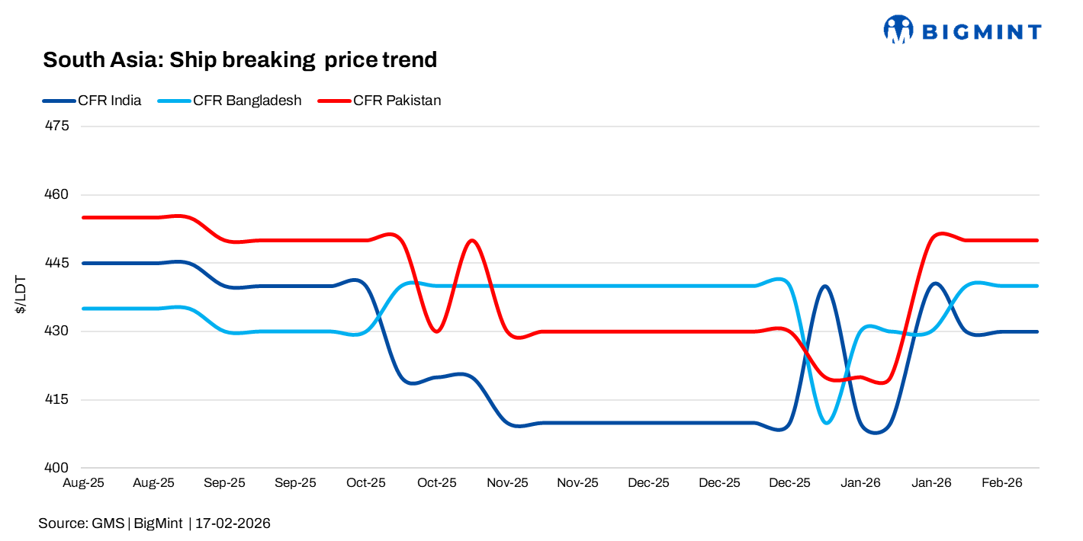
Task: Click the India line's flat 410 segment
Action: (648, 423)
